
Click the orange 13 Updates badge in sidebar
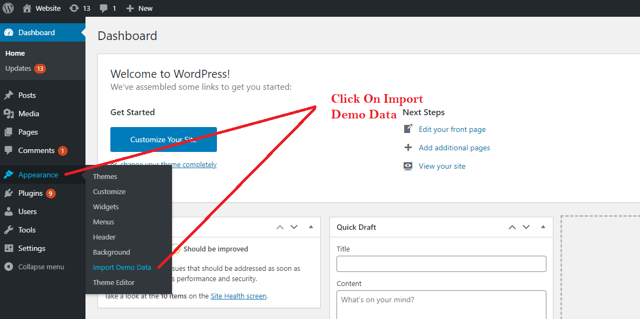click(40, 69)
